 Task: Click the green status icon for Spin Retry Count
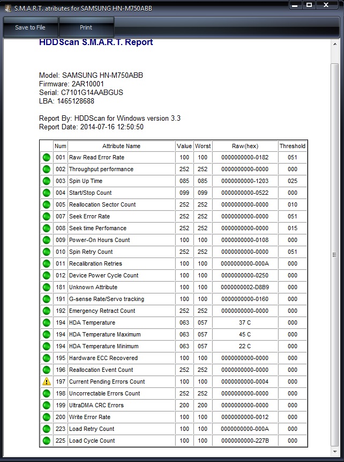coord(47,252)
